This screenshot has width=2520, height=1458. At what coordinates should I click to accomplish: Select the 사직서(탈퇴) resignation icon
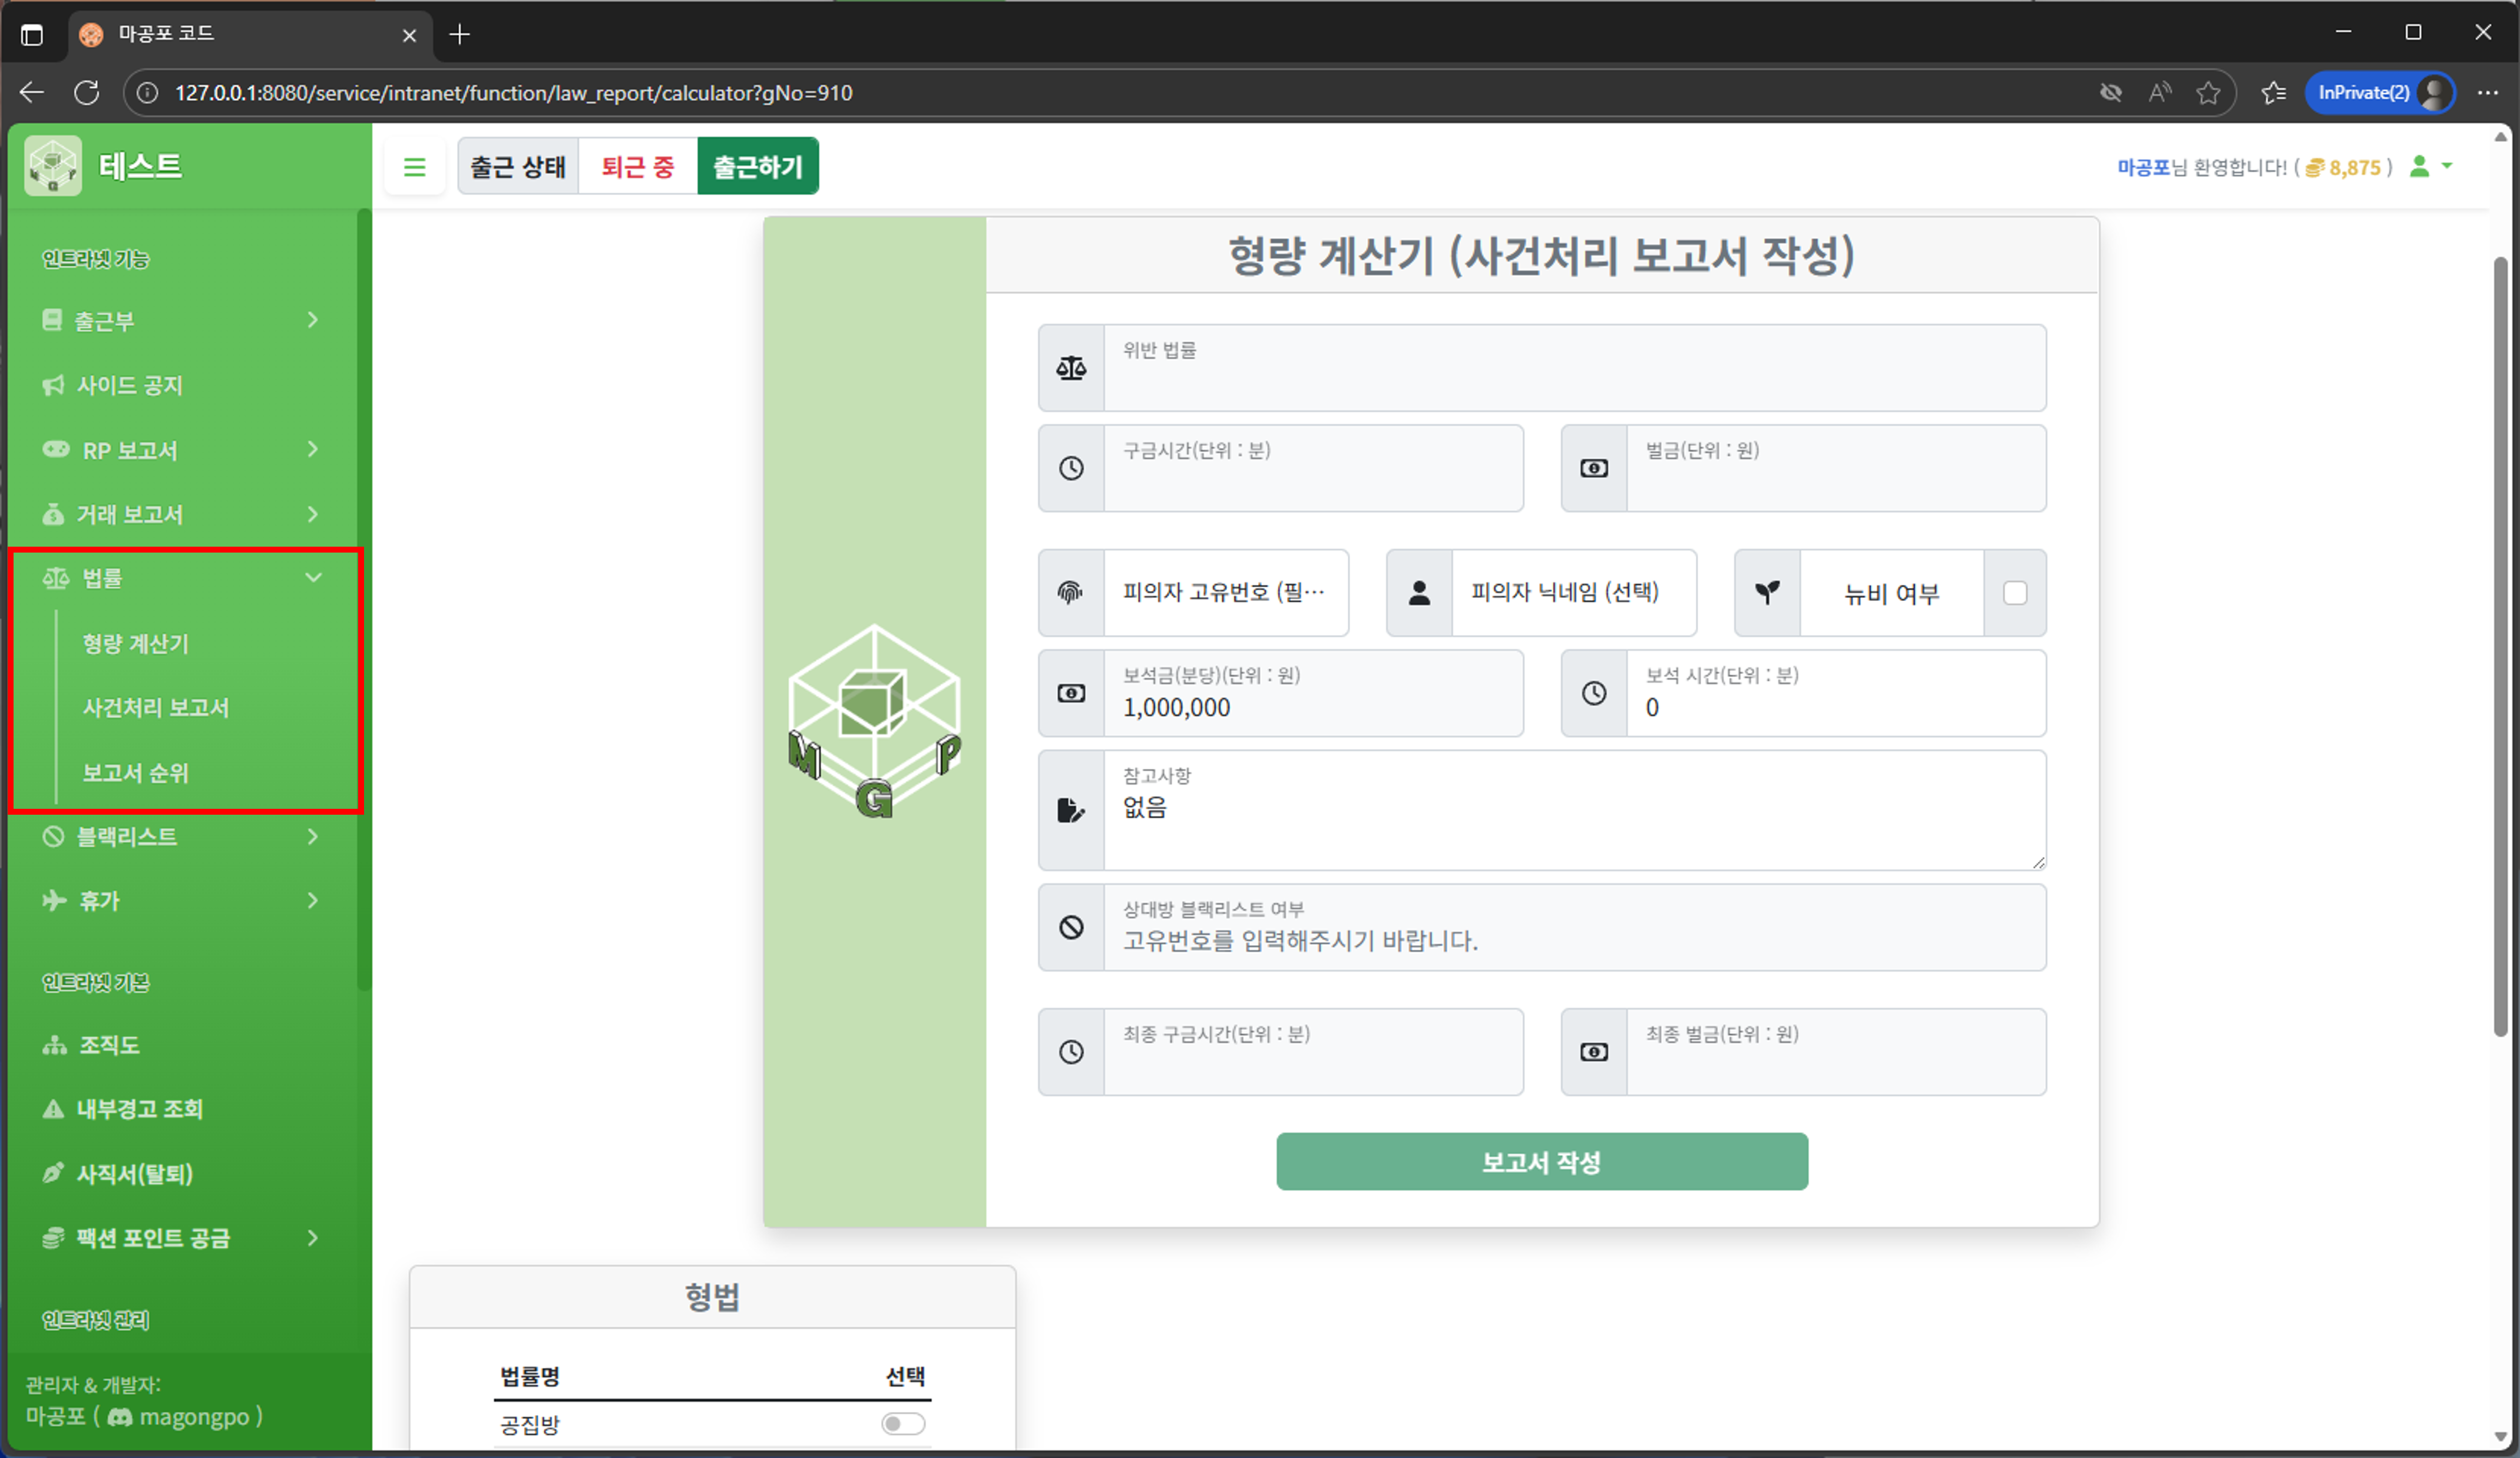[x=53, y=1173]
